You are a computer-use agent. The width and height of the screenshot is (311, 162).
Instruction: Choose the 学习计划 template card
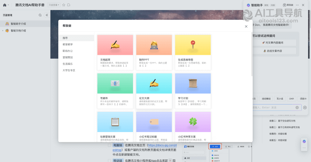pyautogui.click(x=193, y=91)
